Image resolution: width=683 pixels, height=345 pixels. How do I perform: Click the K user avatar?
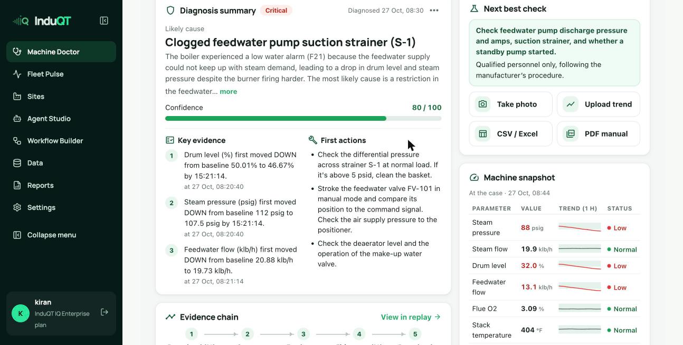point(21,313)
